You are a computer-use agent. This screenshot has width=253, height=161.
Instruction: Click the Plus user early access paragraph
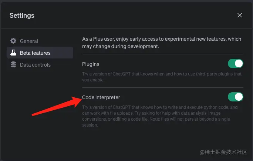(x=162, y=43)
